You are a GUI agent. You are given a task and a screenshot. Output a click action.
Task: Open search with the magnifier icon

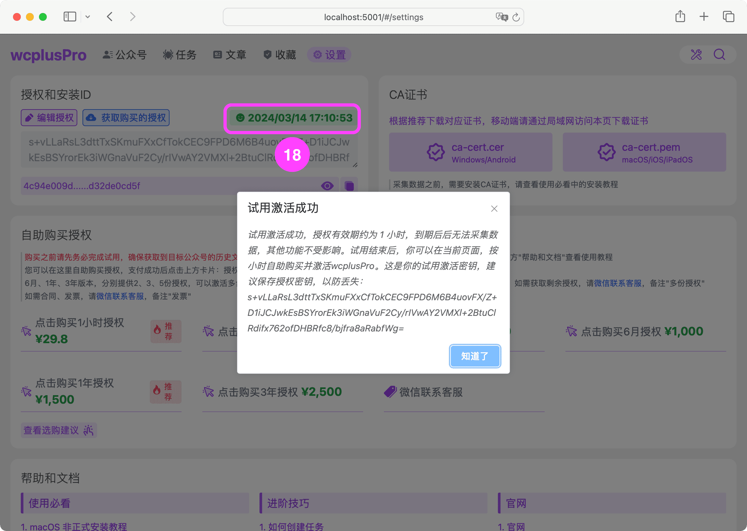(720, 55)
